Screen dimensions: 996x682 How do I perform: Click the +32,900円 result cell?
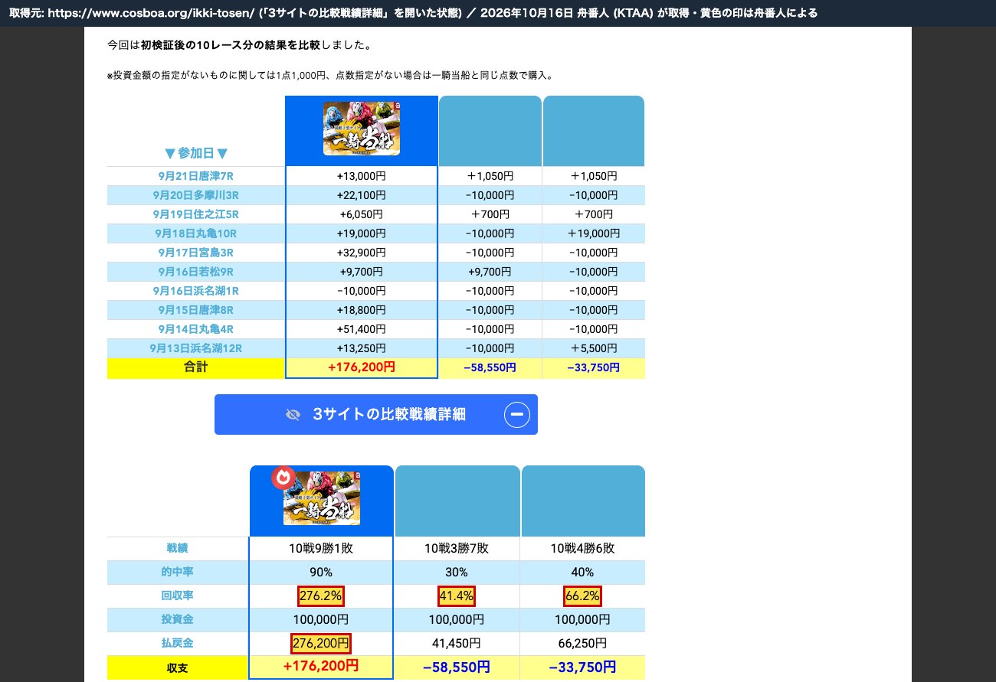click(x=362, y=253)
